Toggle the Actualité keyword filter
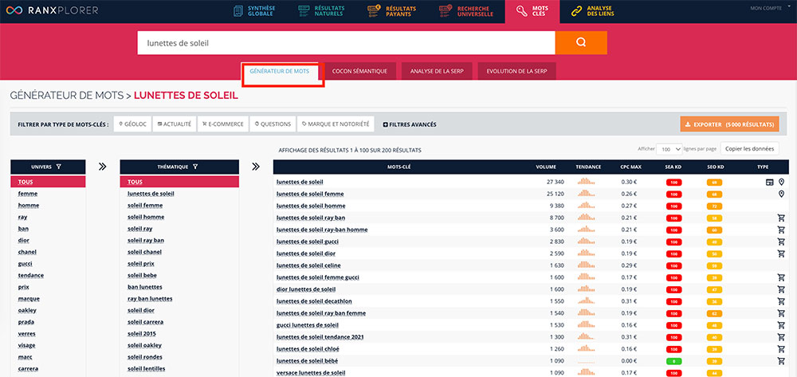This screenshot has height=377, width=797. click(175, 124)
